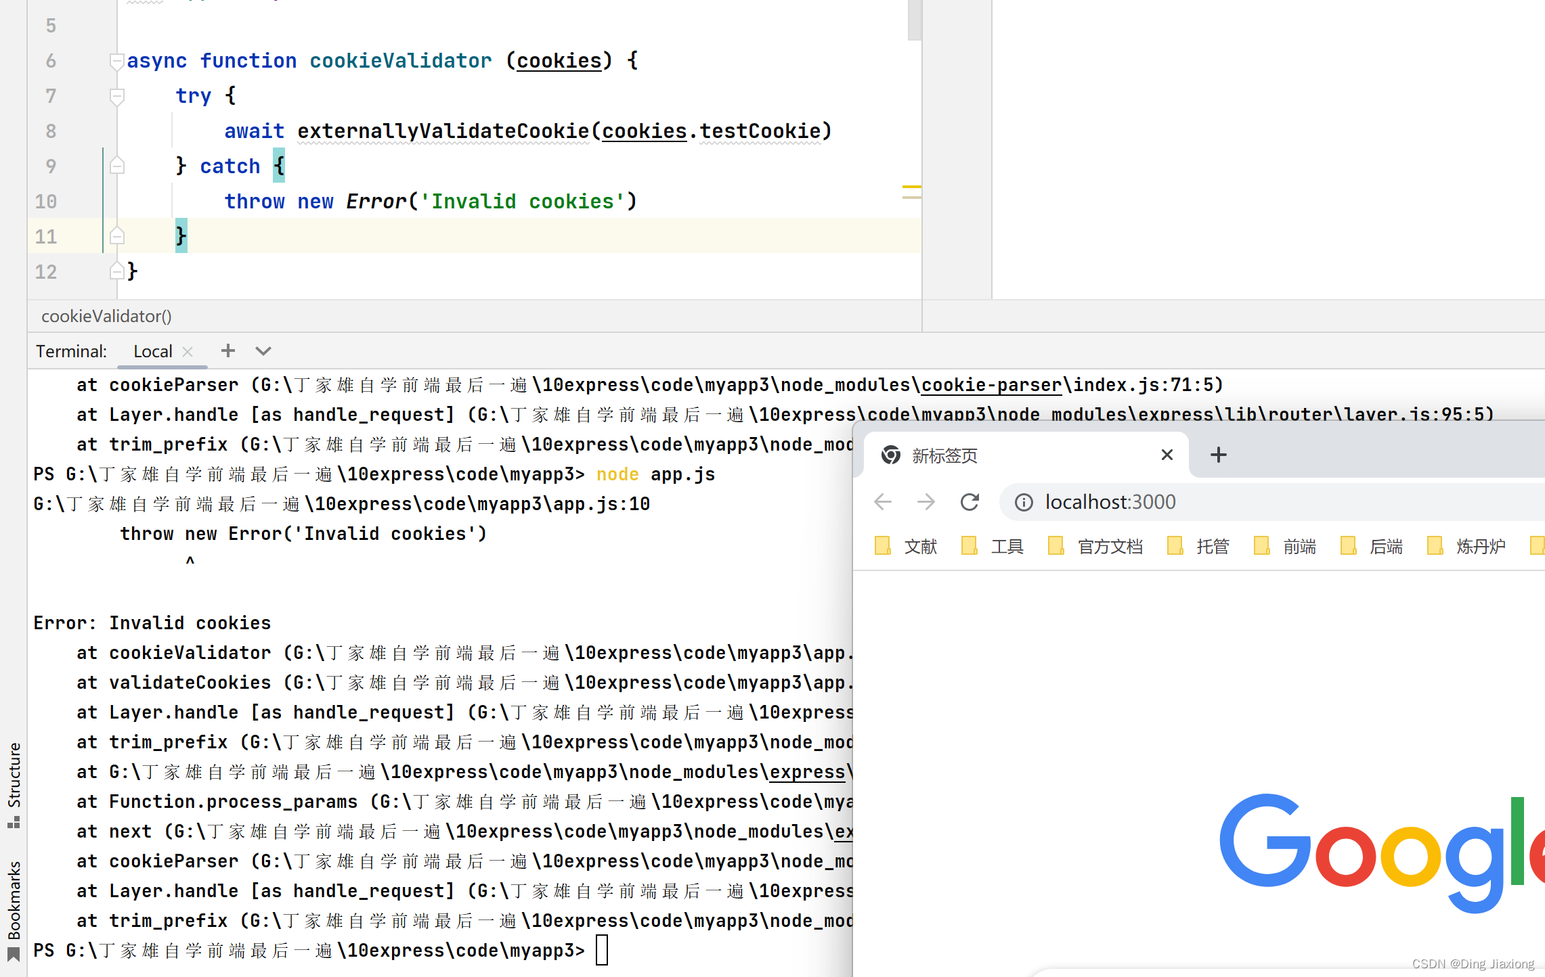Click the cookieValidator() breadcrumb
1545x977 pixels.
coord(106,316)
